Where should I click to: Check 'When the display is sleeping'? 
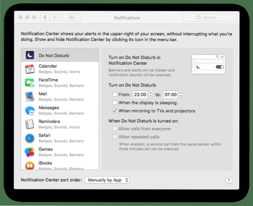[x=115, y=103]
